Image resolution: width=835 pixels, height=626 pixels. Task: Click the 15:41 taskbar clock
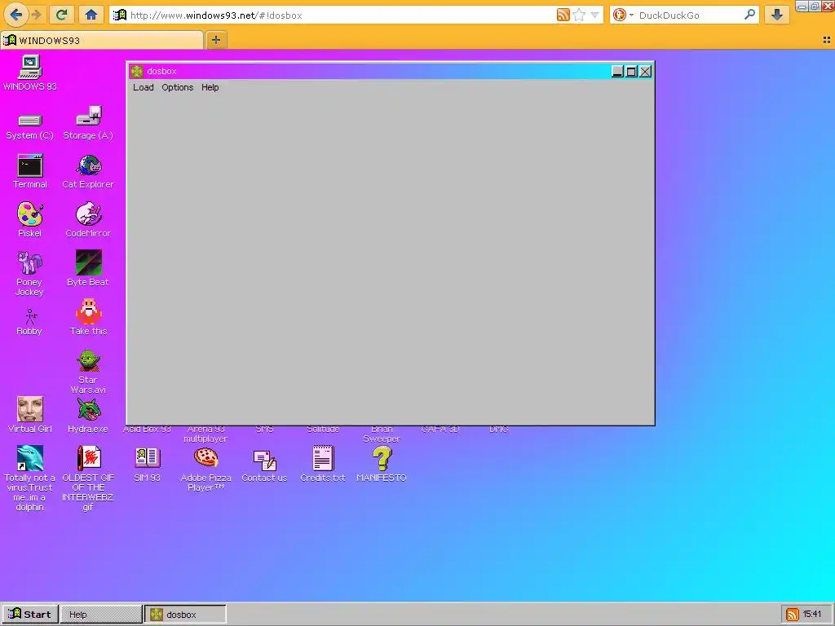811,615
